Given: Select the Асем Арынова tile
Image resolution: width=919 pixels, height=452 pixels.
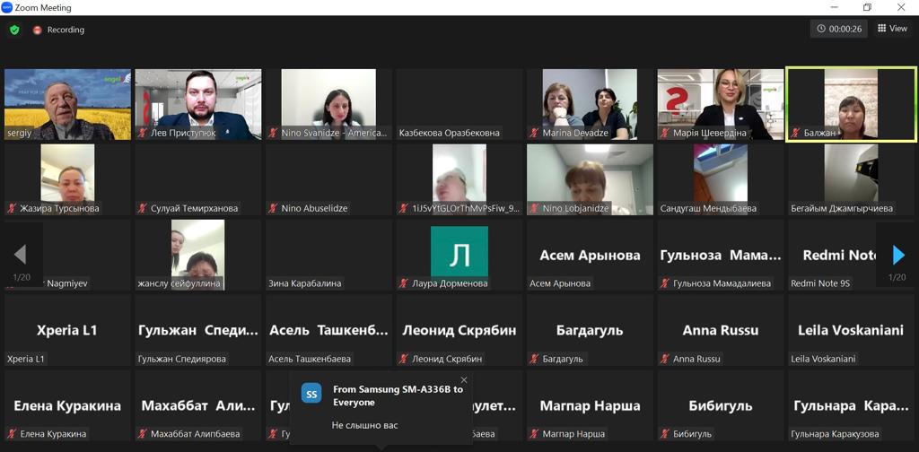Looking at the screenshot, I should (590, 255).
